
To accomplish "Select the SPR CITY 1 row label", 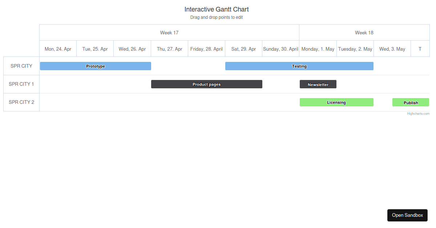I will tap(21, 84).
